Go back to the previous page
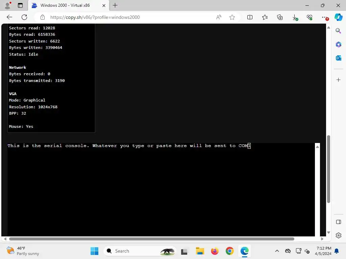 [9, 17]
